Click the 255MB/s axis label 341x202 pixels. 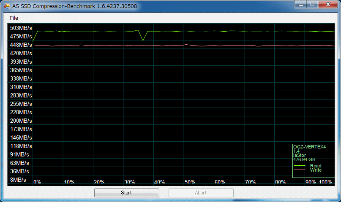pos(21,104)
